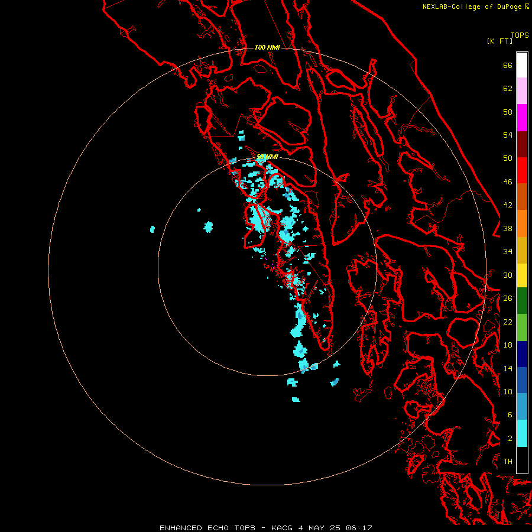Click the '42' legend value label

pos(508,205)
